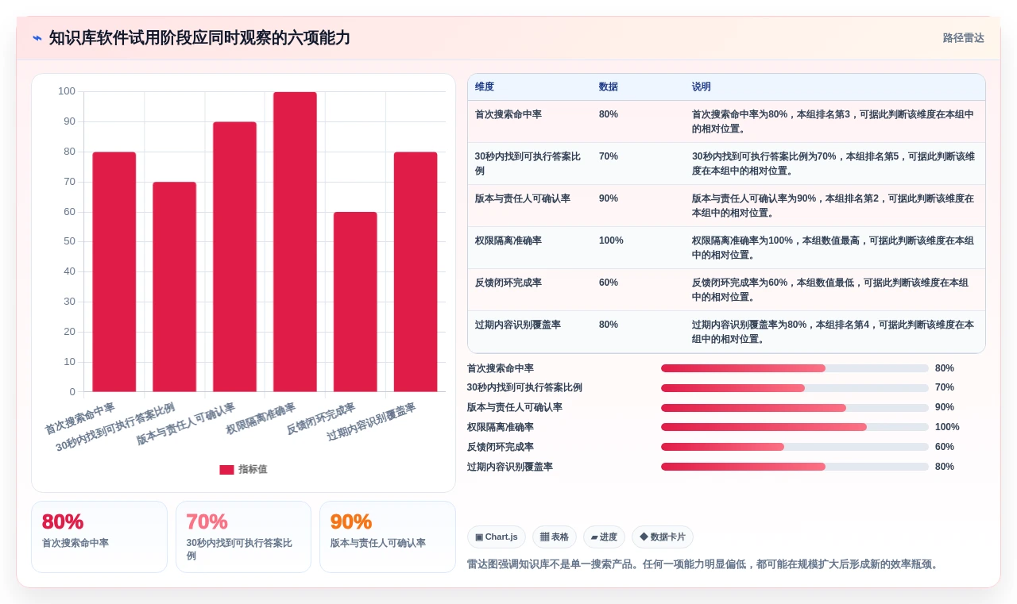The width and height of the screenshot is (1017, 604).
Task: Click the y-axis label 100
Action: 67,91
